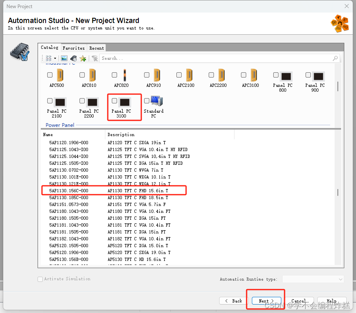Open the Automation Runtime type dropdown
The height and width of the screenshot is (313, 356).
(313, 279)
